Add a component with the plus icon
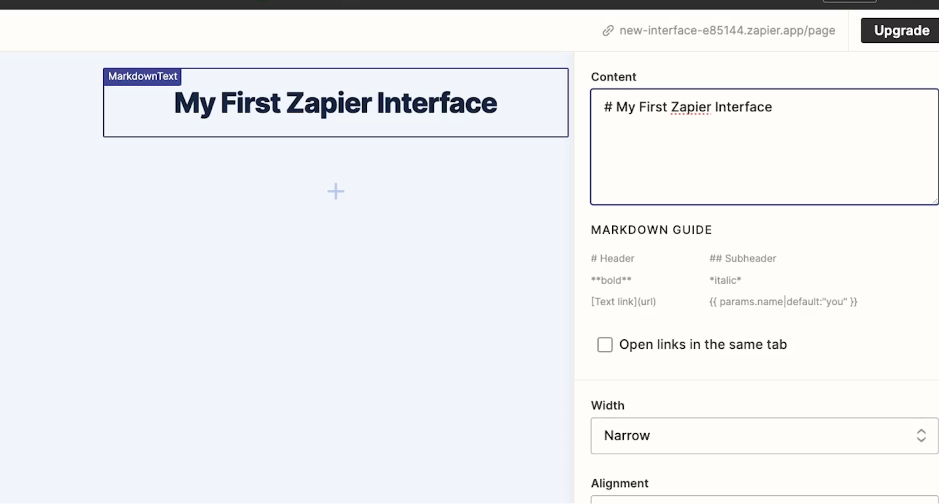Image resolution: width=939 pixels, height=504 pixels. [x=336, y=191]
